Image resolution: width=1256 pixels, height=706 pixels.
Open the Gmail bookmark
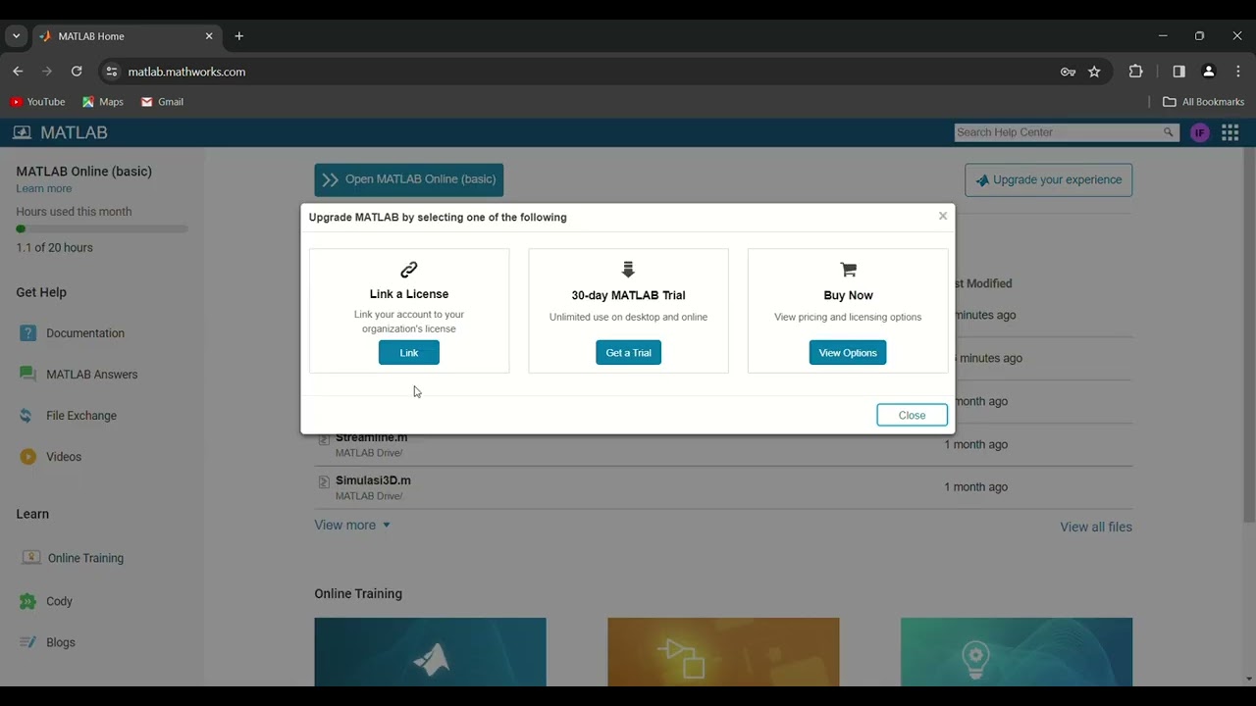pos(162,102)
